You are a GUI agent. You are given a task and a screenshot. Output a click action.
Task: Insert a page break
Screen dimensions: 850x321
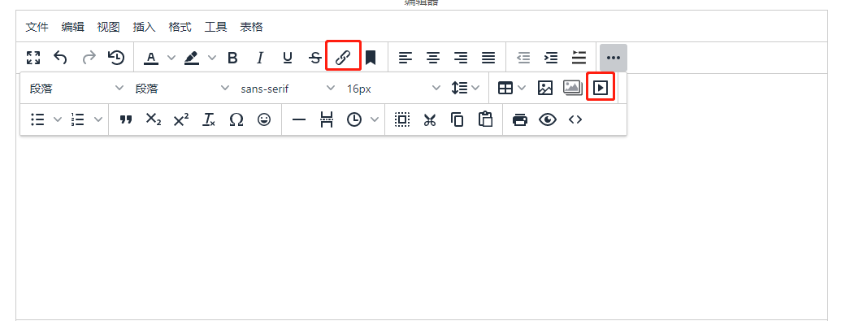[327, 119]
